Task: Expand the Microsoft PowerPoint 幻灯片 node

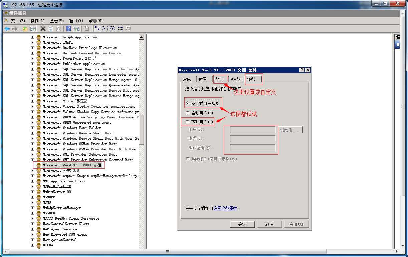Action: click(x=32, y=58)
